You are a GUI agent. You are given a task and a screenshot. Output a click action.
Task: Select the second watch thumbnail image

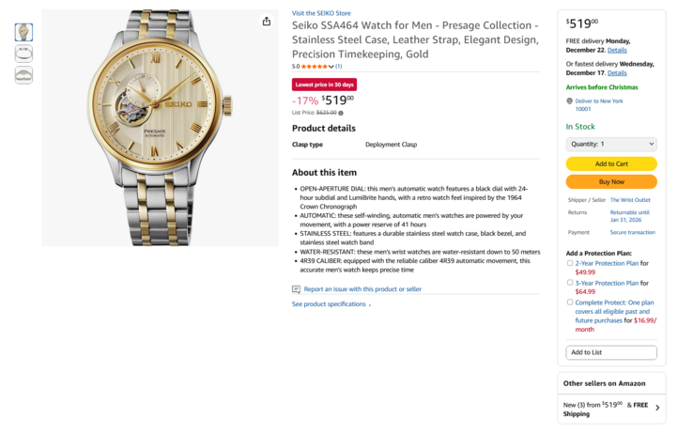(23, 54)
